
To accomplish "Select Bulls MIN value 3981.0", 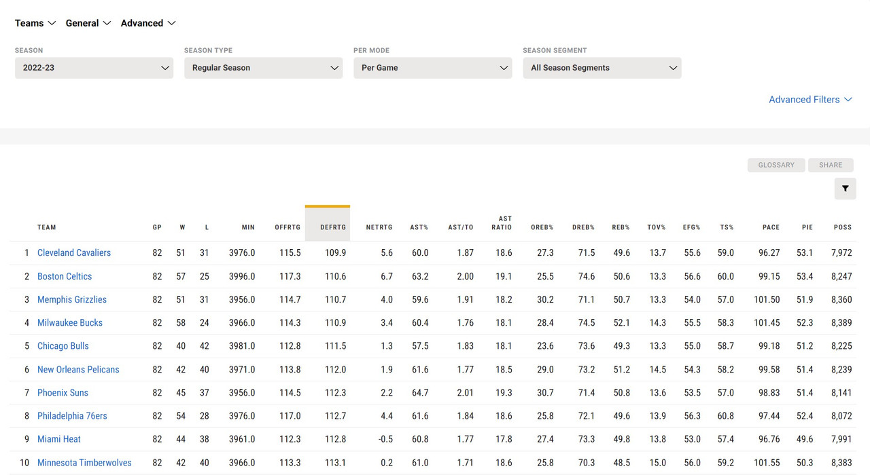I will coord(242,345).
